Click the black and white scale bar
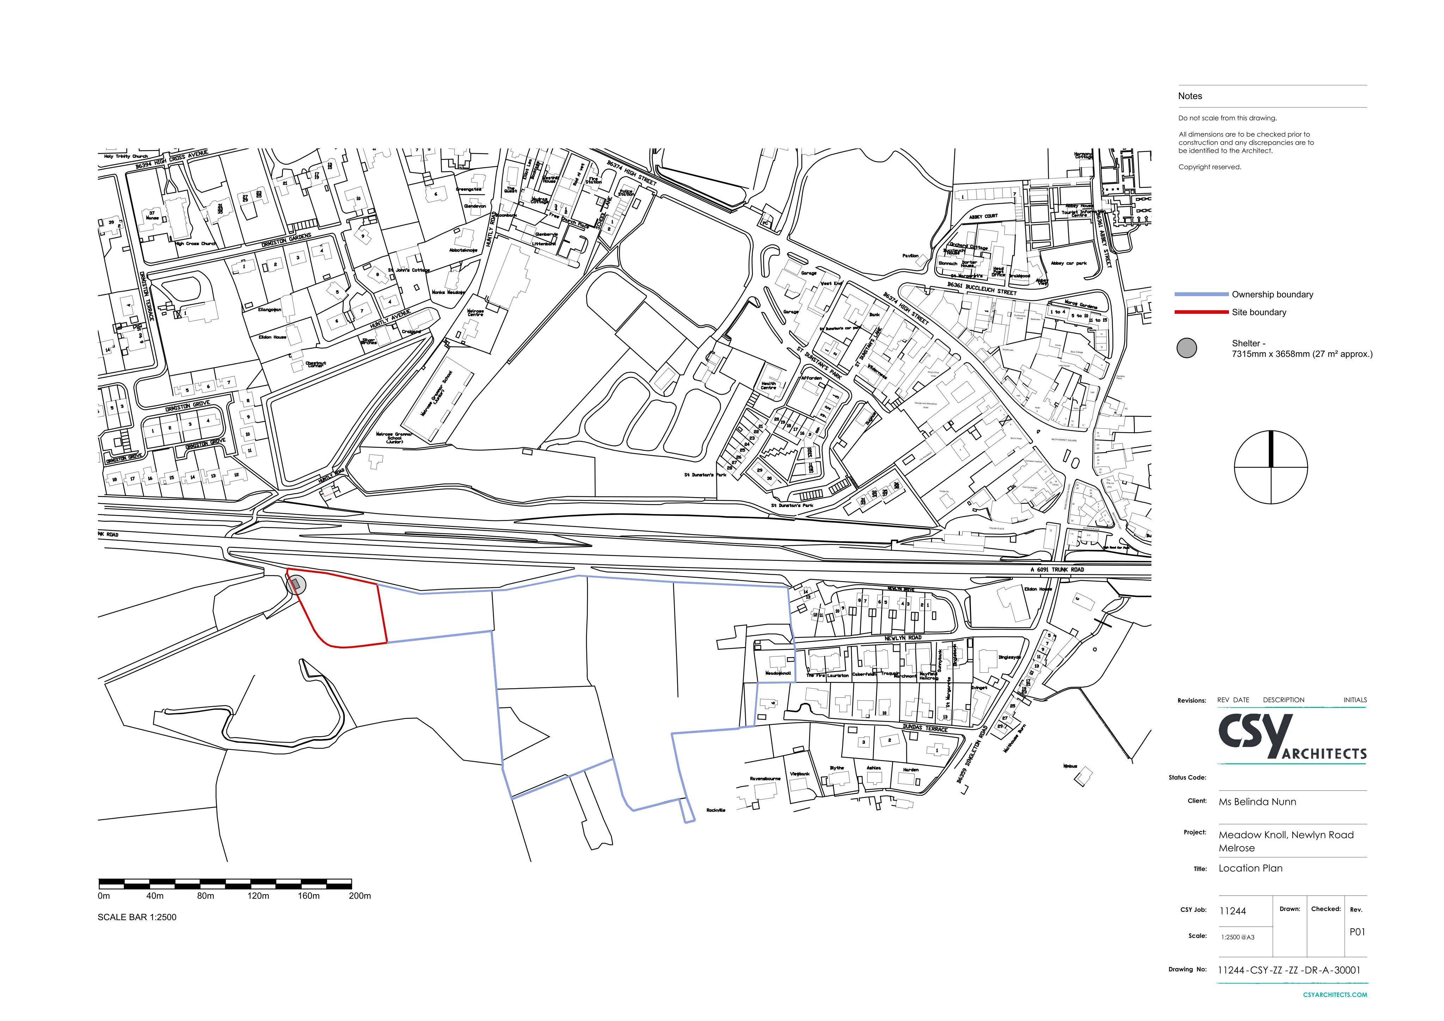Image resolution: width=1444 pixels, height=1021 pixels. [x=225, y=883]
